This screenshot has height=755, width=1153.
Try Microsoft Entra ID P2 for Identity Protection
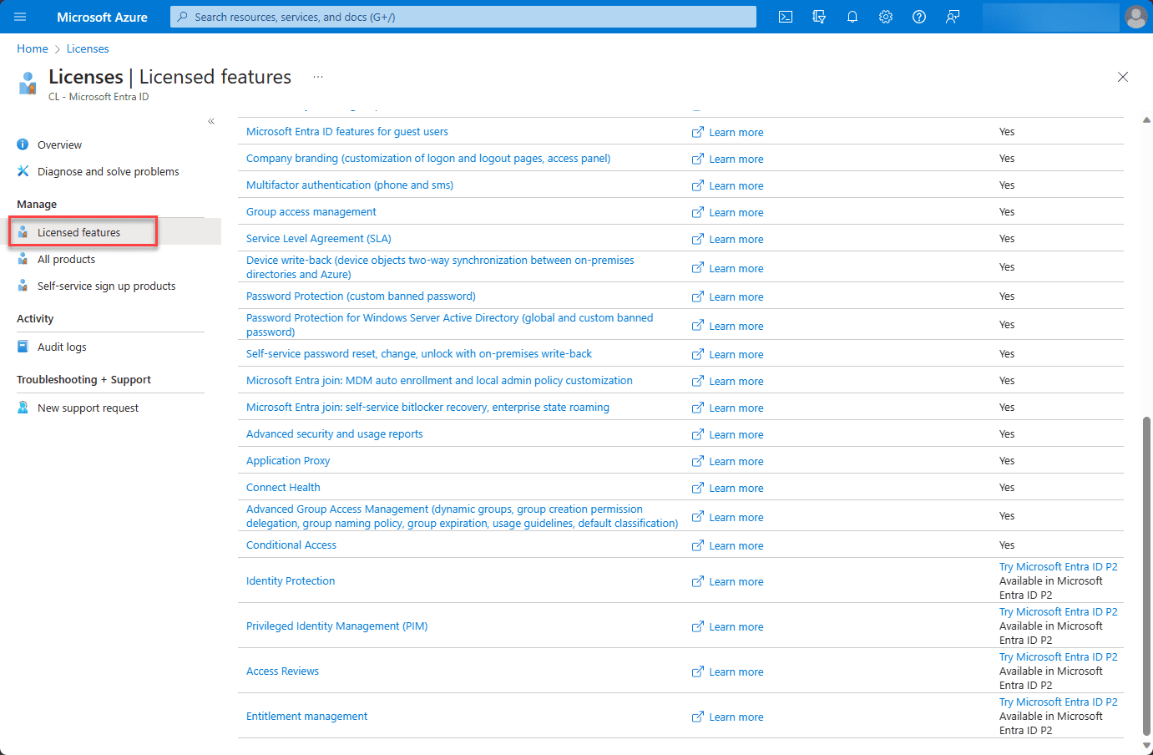click(x=1058, y=566)
